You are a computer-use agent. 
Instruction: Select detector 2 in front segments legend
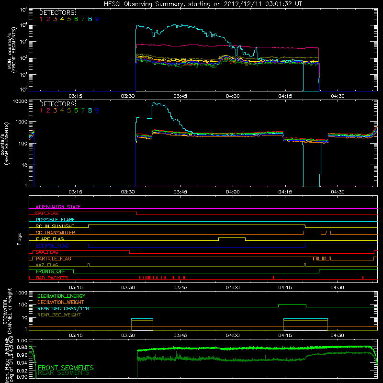[48, 19]
